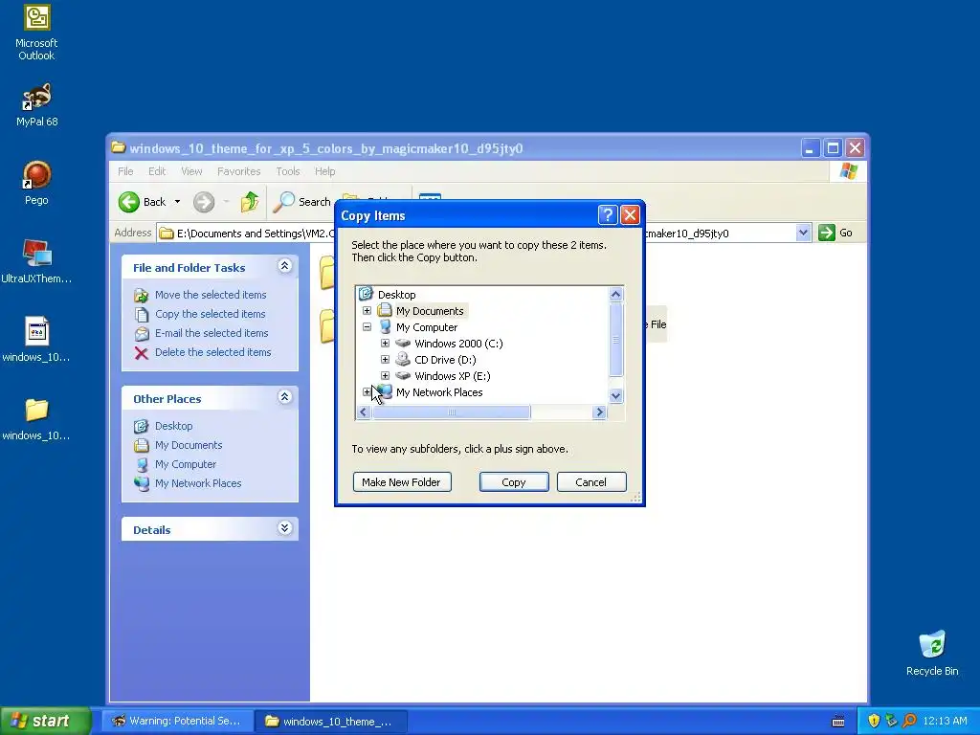Click Delete the selected items link
This screenshot has width=980, height=735.
tap(213, 352)
